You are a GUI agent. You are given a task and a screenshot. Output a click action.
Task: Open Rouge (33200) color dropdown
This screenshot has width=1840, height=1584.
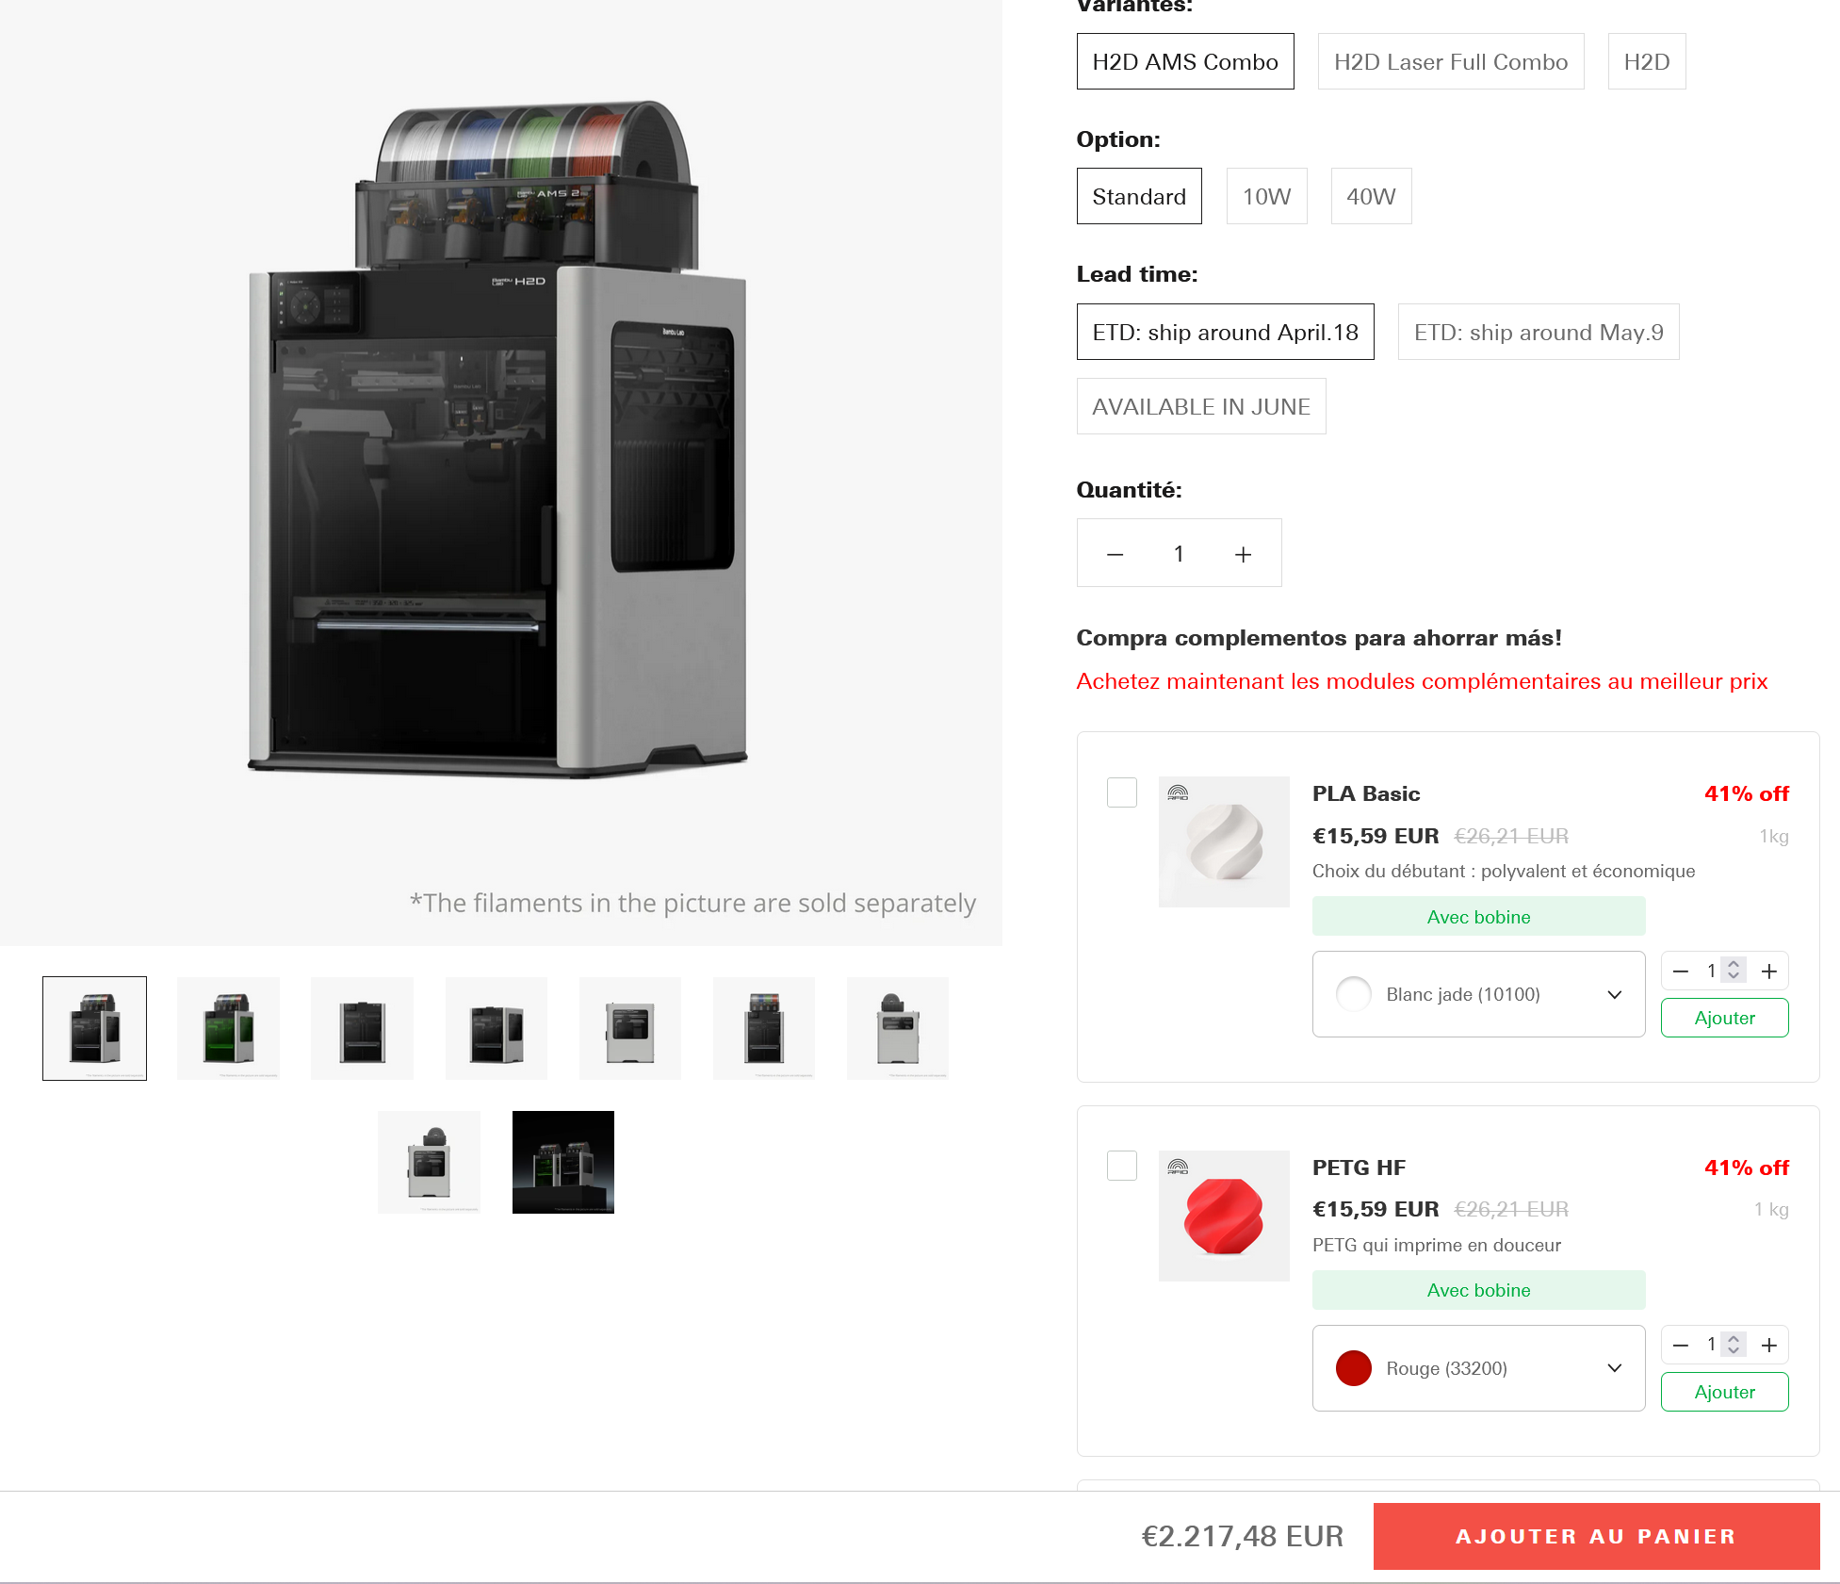[1478, 1368]
